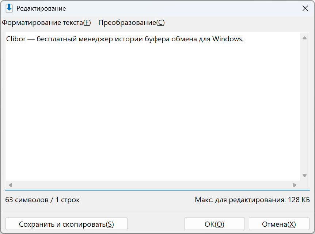The width and height of the screenshot is (315, 234).
Task: Dismiss changes with the Отмена button
Action: coord(279,224)
